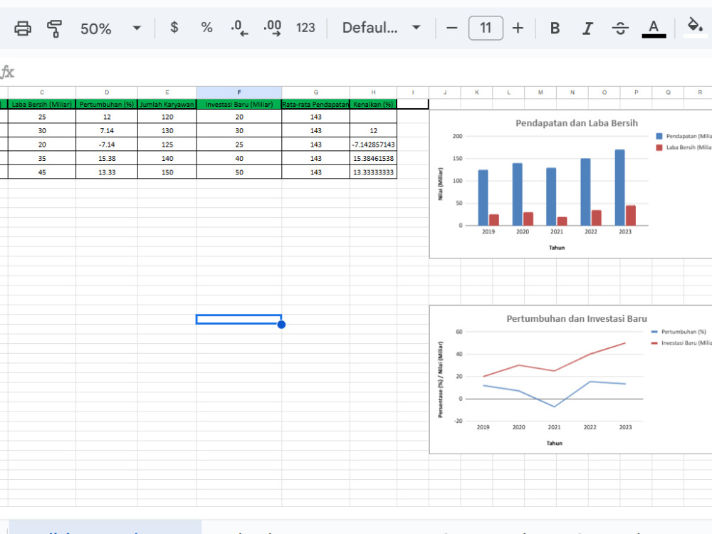The image size is (712, 534).
Task: Select the Investasi Baru cell with 50
Action: [239, 172]
